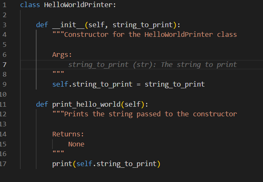The width and height of the screenshot is (263, 182).
Task: Click line number 3 in the gutter
Action: click(4, 25)
